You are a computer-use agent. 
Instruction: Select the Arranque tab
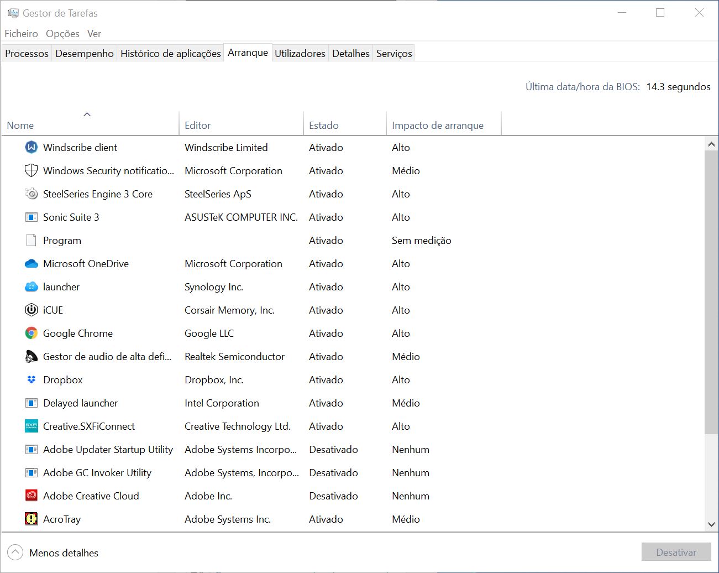coord(248,53)
